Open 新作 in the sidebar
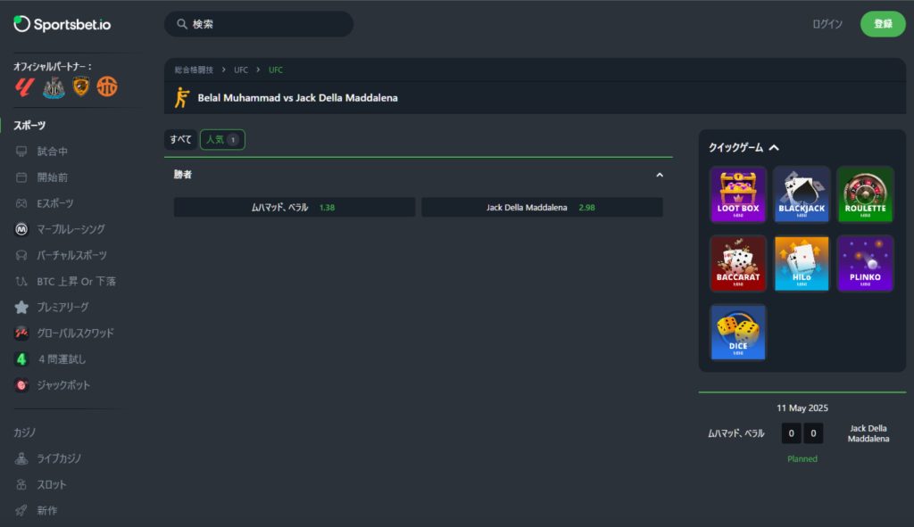The height and width of the screenshot is (527, 914). pyautogui.click(x=47, y=511)
